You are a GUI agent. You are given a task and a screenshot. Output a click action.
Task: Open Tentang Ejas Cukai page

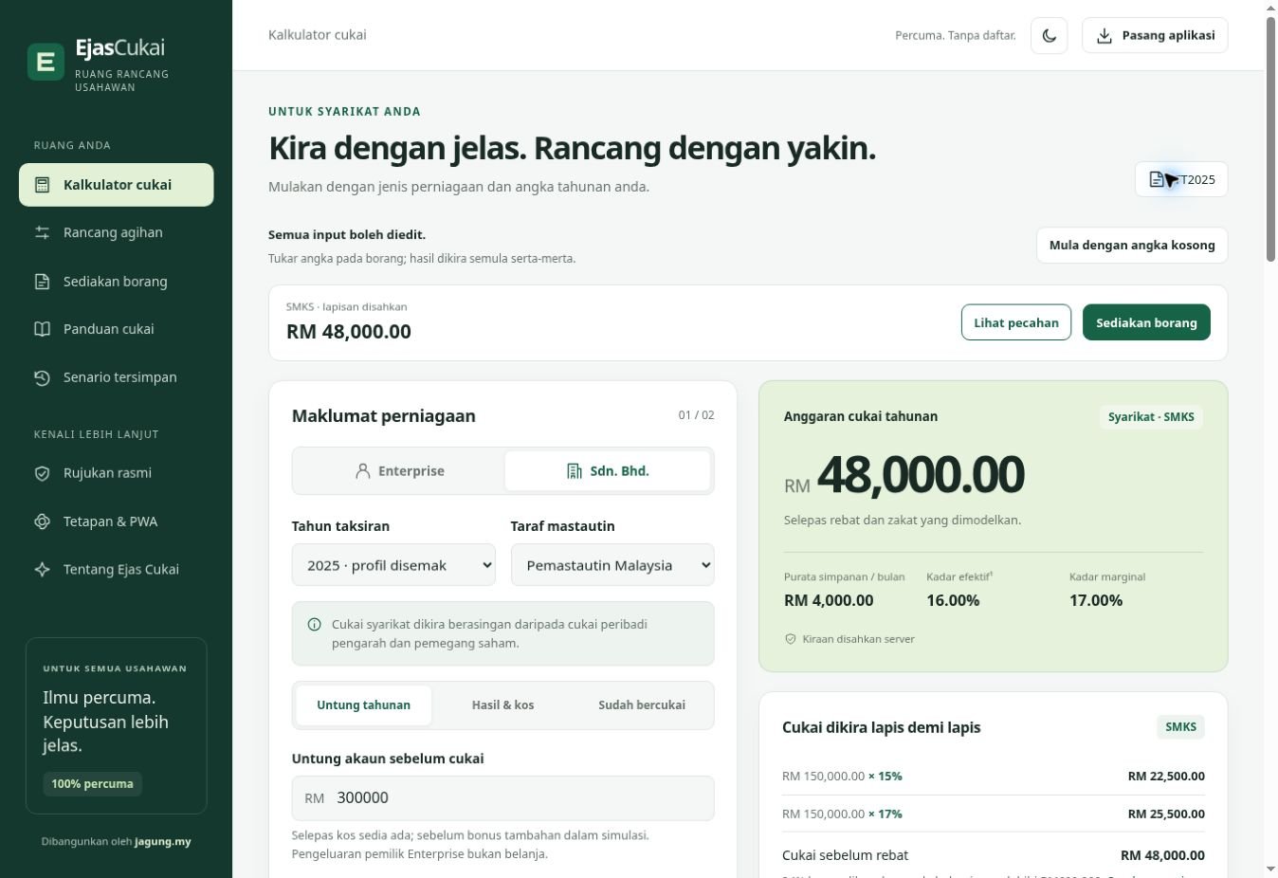[117, 570]
